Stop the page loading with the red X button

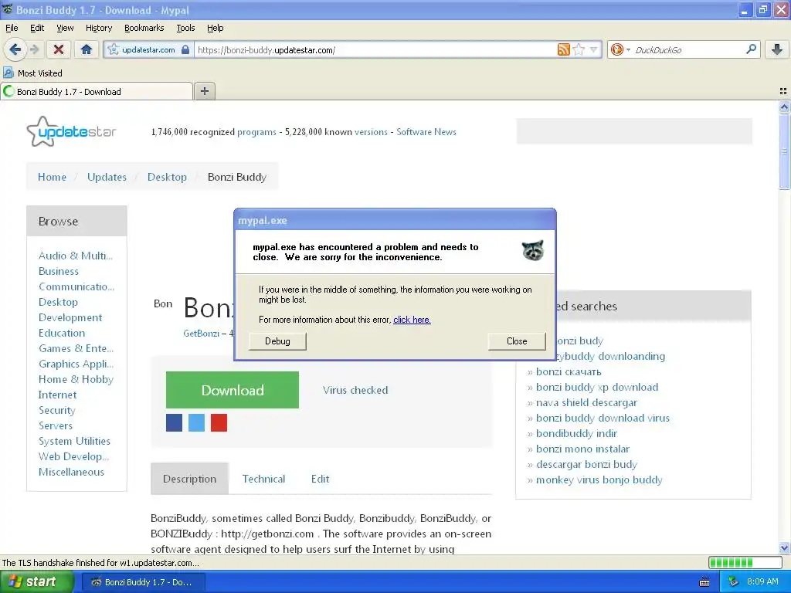click(x=59, y=49)
